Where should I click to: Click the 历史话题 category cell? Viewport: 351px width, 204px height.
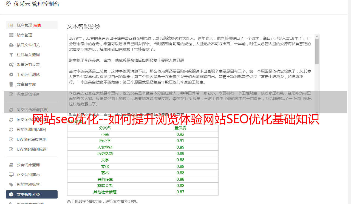coord(105,154)
